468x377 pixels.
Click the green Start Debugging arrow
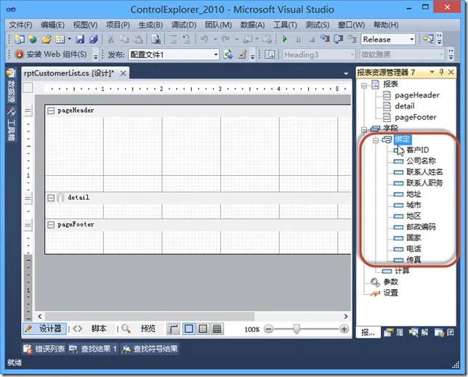[x=285, y=39]
